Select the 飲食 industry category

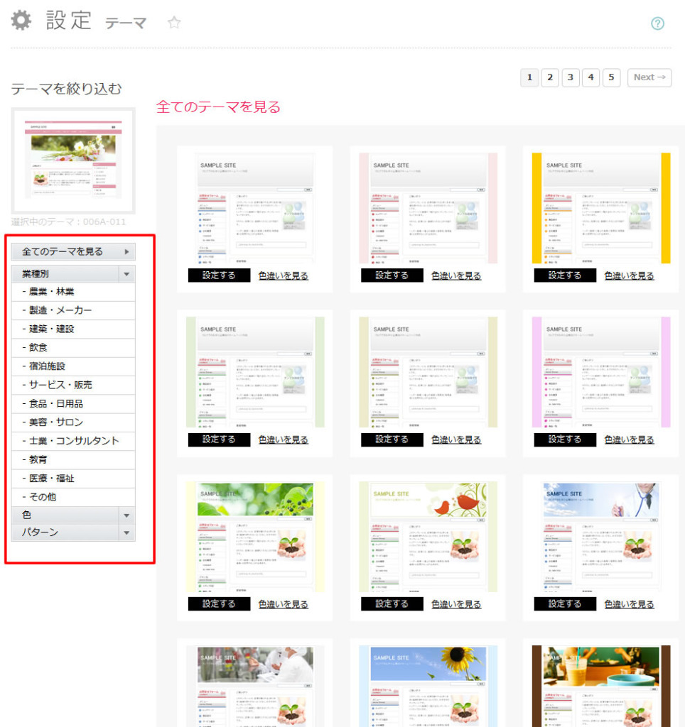(x=39, y=348)
